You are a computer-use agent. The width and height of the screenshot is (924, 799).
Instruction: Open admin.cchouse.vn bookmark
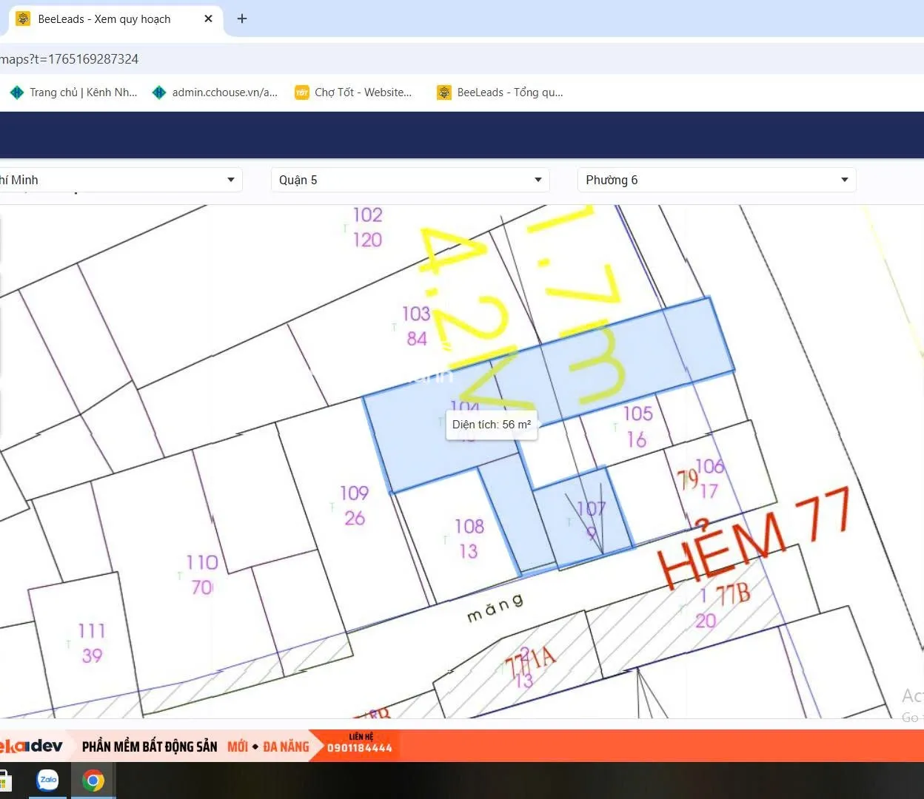pos(215,92)
